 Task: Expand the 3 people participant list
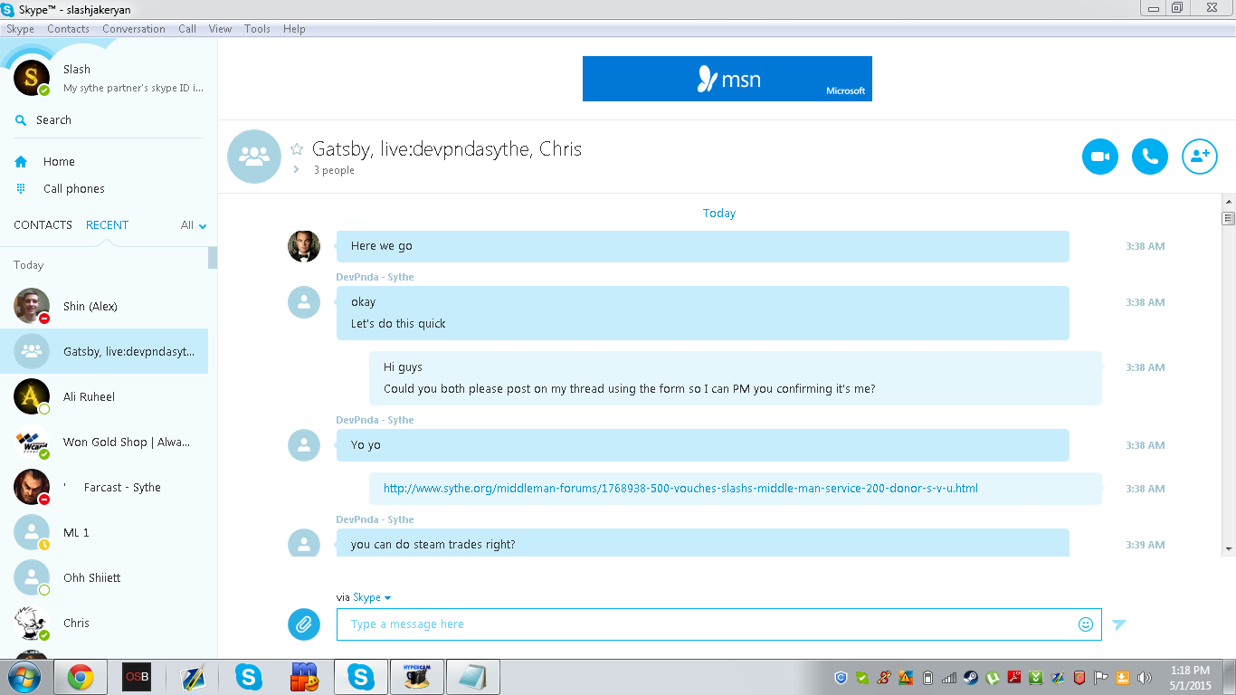pyautogui.click(x=296, y=170)
